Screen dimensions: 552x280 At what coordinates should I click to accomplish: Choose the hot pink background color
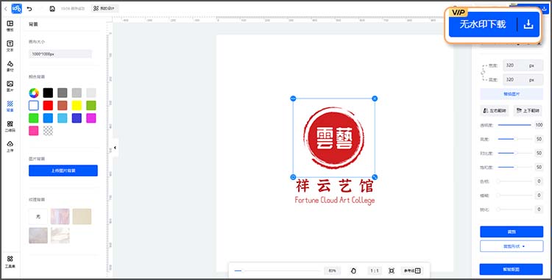(34, 131)
